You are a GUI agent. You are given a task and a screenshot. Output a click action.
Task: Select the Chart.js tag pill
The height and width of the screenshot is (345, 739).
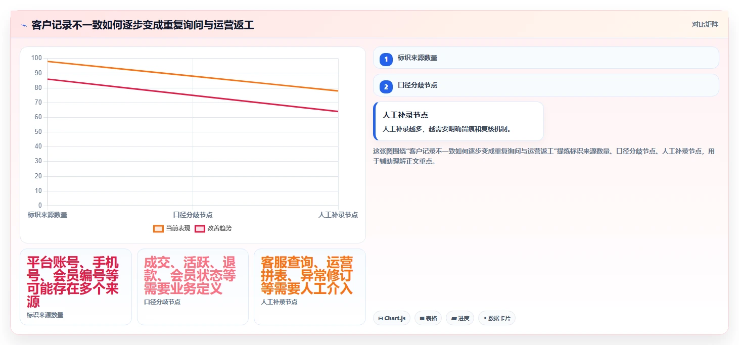tap(392, 318)
